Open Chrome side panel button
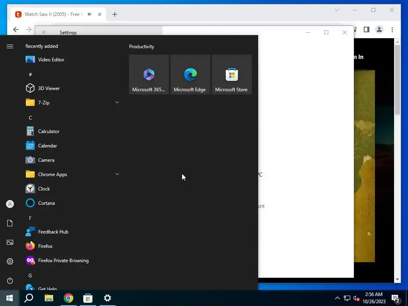The width and height of the screenshot is (408, 306). pos(367,29)
